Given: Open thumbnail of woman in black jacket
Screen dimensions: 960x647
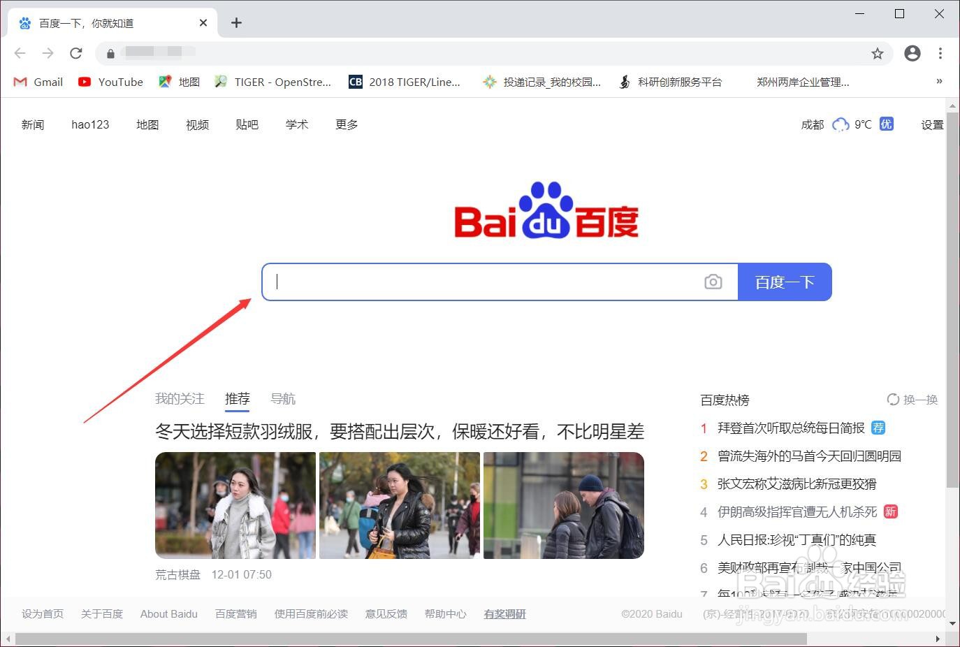Looking at the screenshot, I should click(x=400, y=505).
